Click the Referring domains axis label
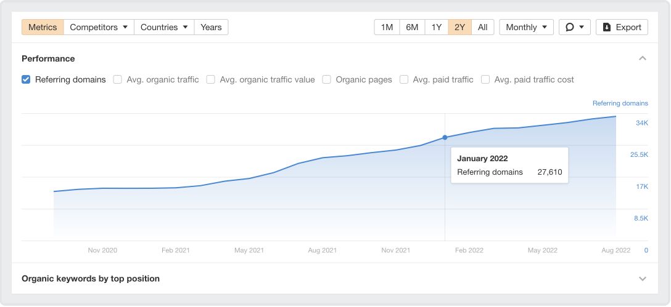This screenshot has width=671, height=307. (620, 103)
